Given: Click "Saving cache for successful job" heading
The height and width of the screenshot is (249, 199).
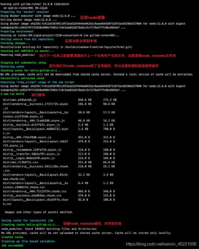Looking at the screenshot, I should pos(27,220).
